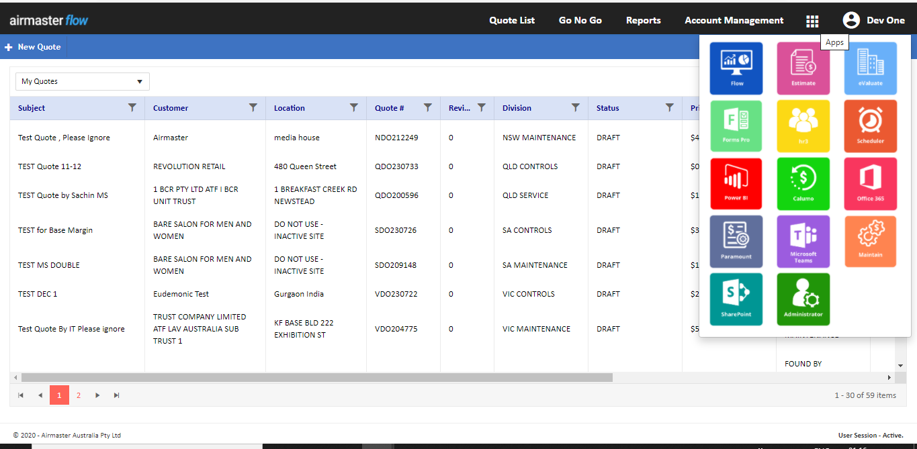This screenshot has height=449, width=917.
Task: Open the Account Management menu
Action: click(734, 21)
